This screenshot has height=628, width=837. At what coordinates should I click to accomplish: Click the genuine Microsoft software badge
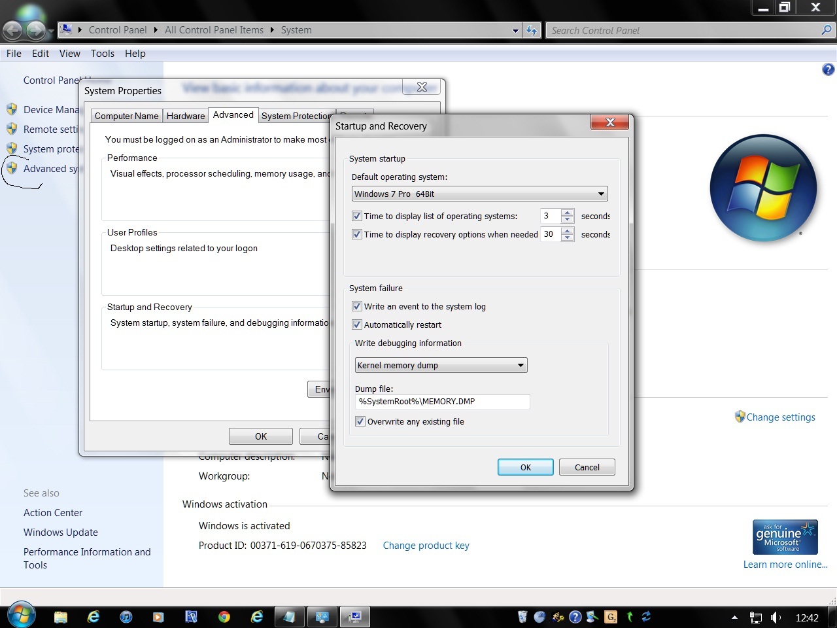pyautogui.click(x=785, y=537)
